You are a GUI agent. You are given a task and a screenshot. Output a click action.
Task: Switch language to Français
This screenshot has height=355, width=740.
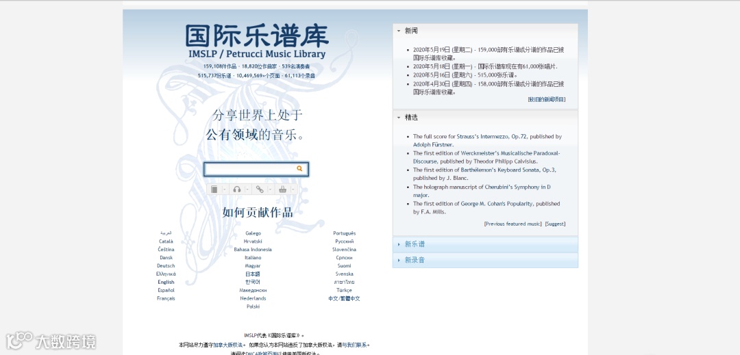click(x=166, y=298)
